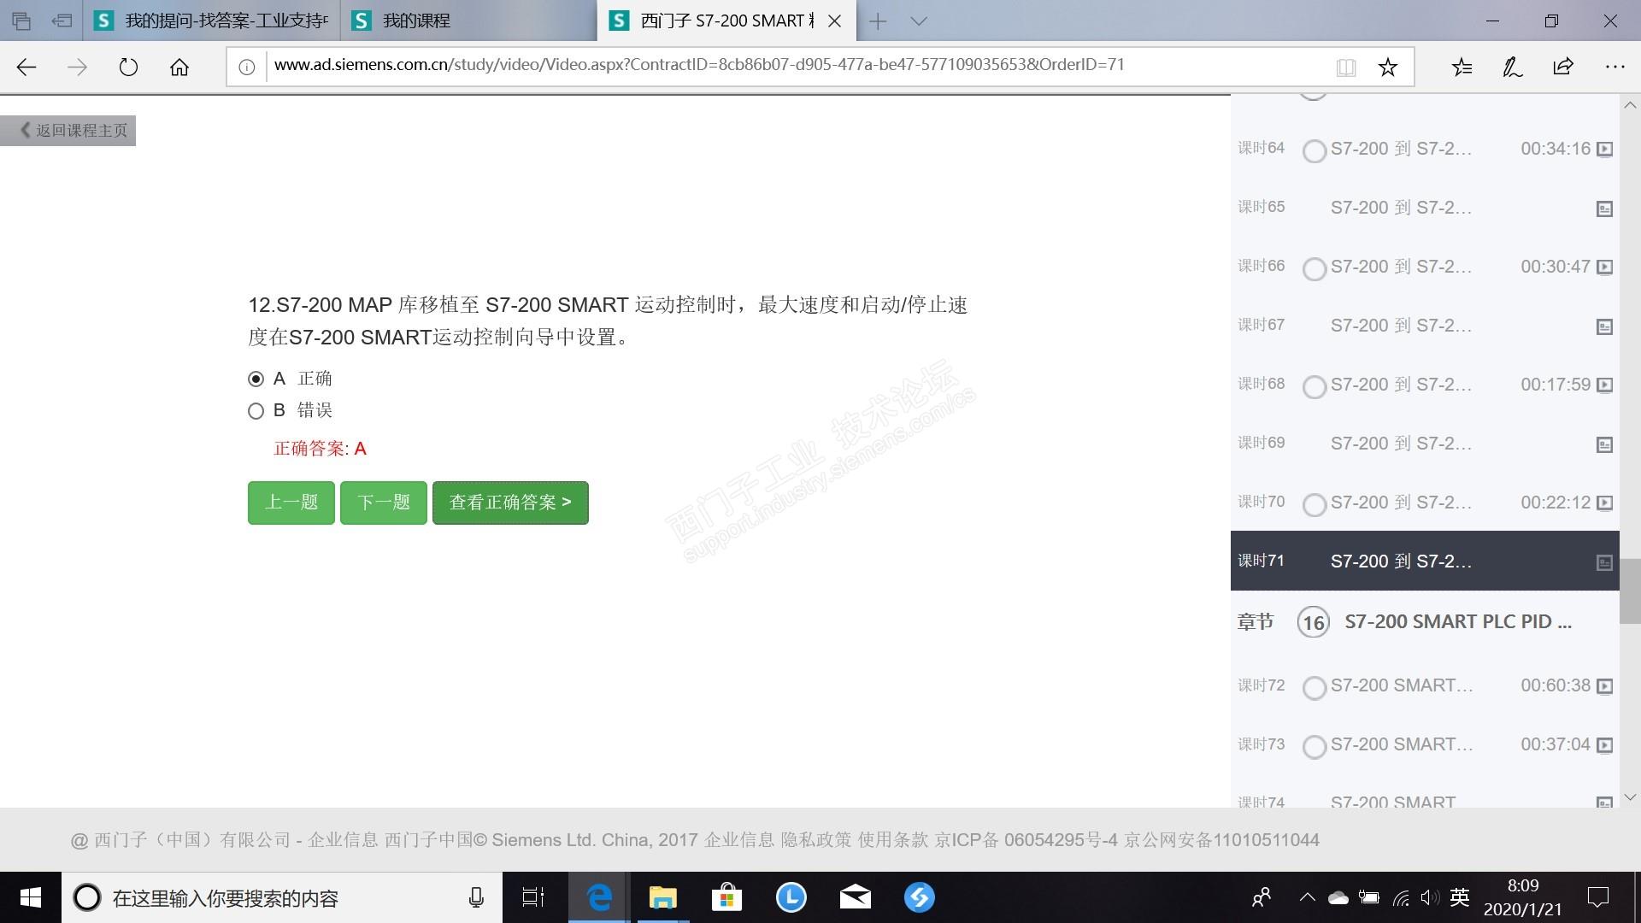Click the add notes pen icon
The image size is (1641, 923).
(1512, 68)
